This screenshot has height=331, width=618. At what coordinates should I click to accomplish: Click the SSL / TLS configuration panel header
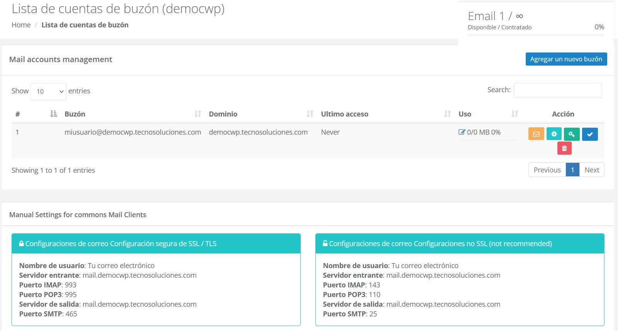coord(156,243)
